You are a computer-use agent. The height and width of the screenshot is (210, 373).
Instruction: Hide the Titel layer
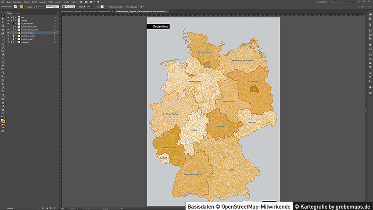pyautogui.click(x=8, y=17)
